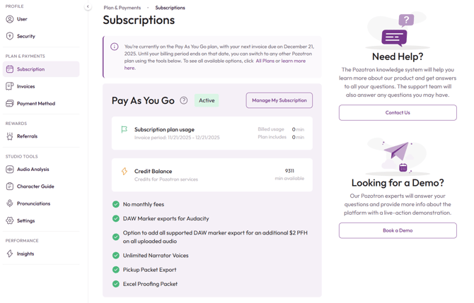Click the Payment Method card icon
The image size is (474, 303).
pos(10,103)
